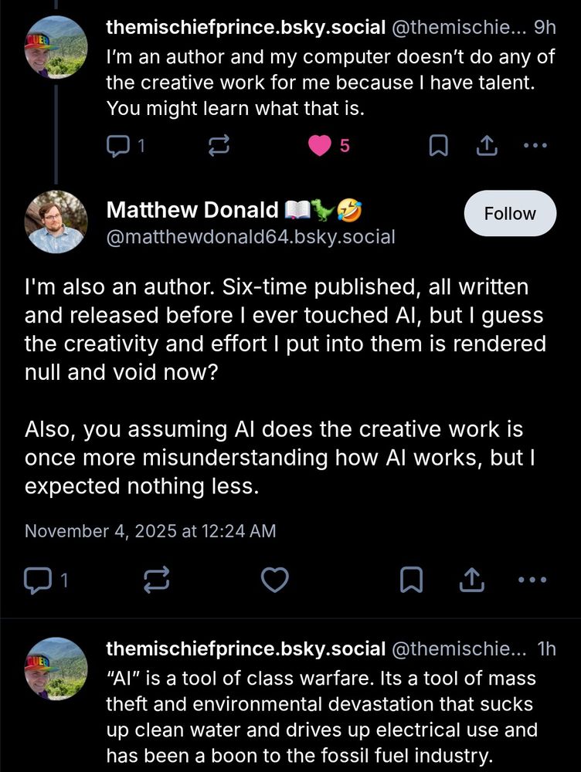Screen dimensions: 581x772
Task: Bookmark the top themischiefprince post
Action: pos(438,145)
